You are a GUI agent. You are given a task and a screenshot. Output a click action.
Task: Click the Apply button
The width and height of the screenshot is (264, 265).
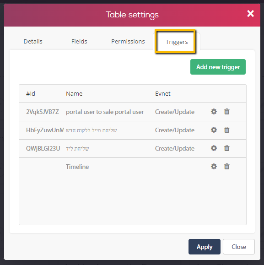point(205,247)
